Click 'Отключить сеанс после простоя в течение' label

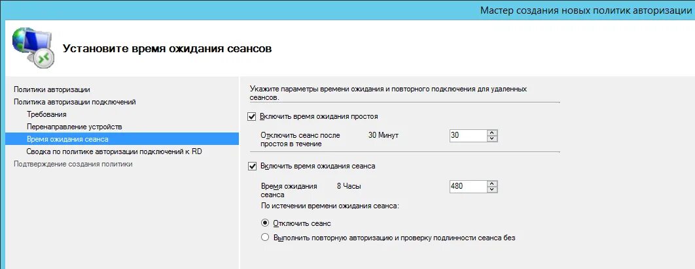(x=300, y=139)
